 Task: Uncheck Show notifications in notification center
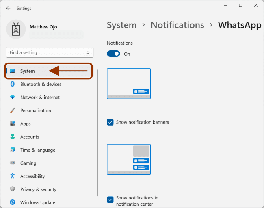(110, 200)
